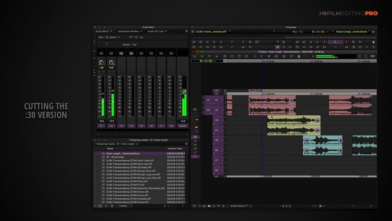Screen dimensions: 392x221
Task: Toggle the record A1 track selector
Action: (217, 100)
